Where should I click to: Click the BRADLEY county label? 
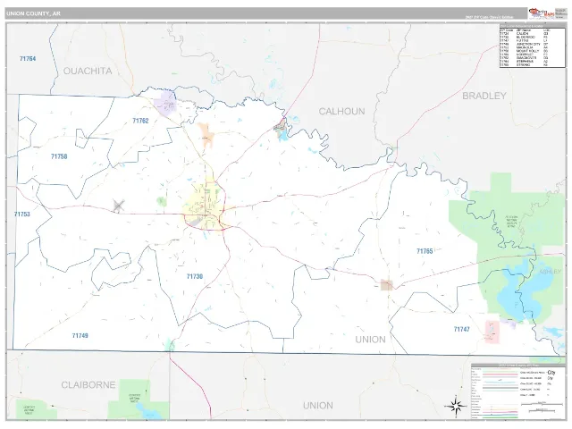pos(484,96)
